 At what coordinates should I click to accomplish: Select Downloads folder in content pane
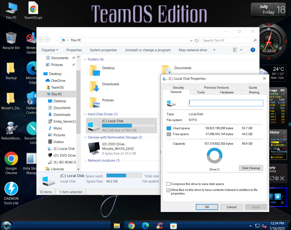[x=104, y=87]
